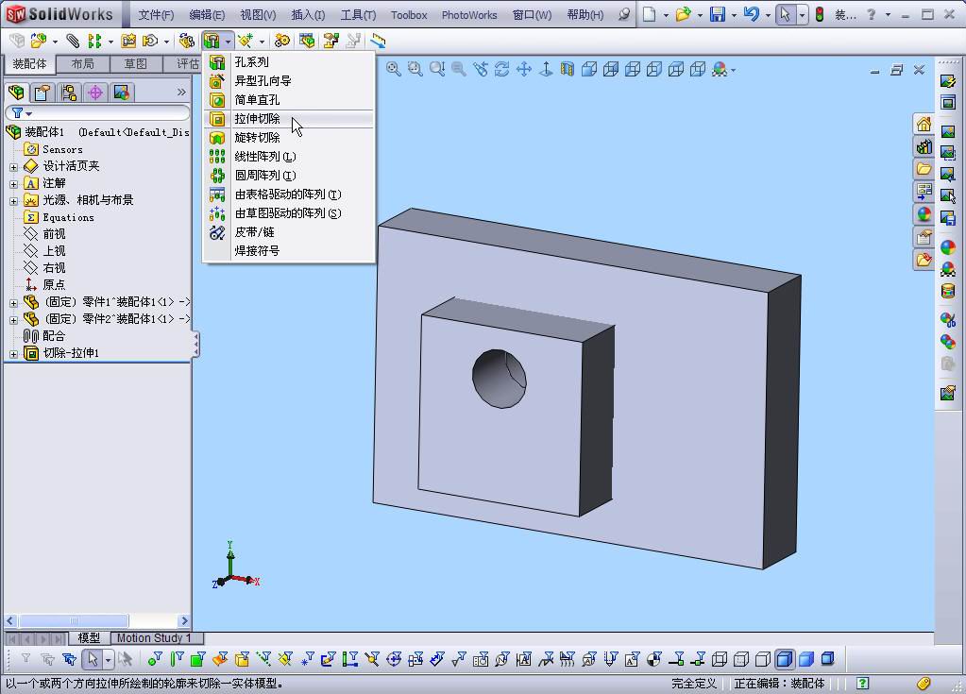Open the ConfigurationManager panel tab
Image resolution: width=966 pixels, height=694 pixels.
pyautogui.click(x=69, y=93)
